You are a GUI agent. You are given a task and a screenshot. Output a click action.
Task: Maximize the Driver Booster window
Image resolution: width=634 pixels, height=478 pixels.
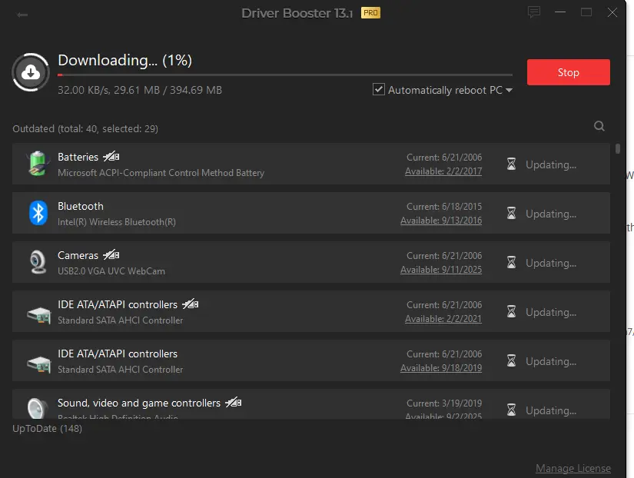point(586,12)
